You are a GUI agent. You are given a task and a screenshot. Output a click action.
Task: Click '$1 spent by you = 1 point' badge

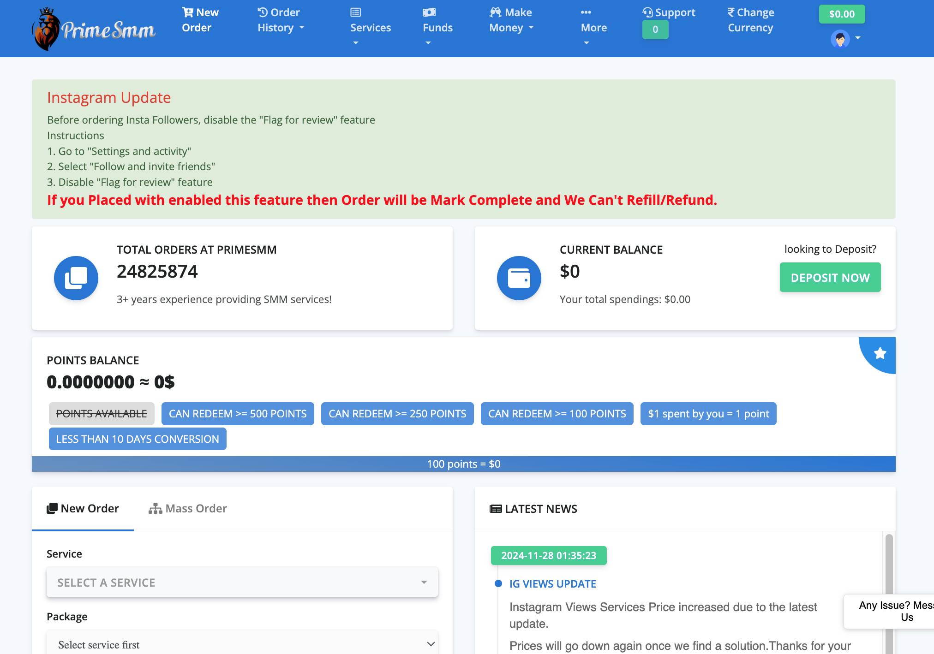point(708,414)
